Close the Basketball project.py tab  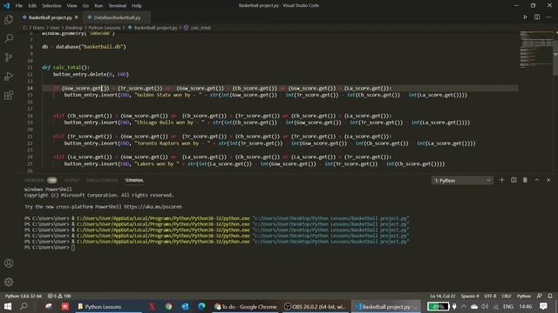click(76, 17)
